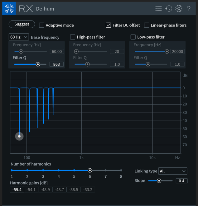Click the iZotope RX logo icon
The width and height of the screenshot is (198, 206).
(x=9, y=8)
